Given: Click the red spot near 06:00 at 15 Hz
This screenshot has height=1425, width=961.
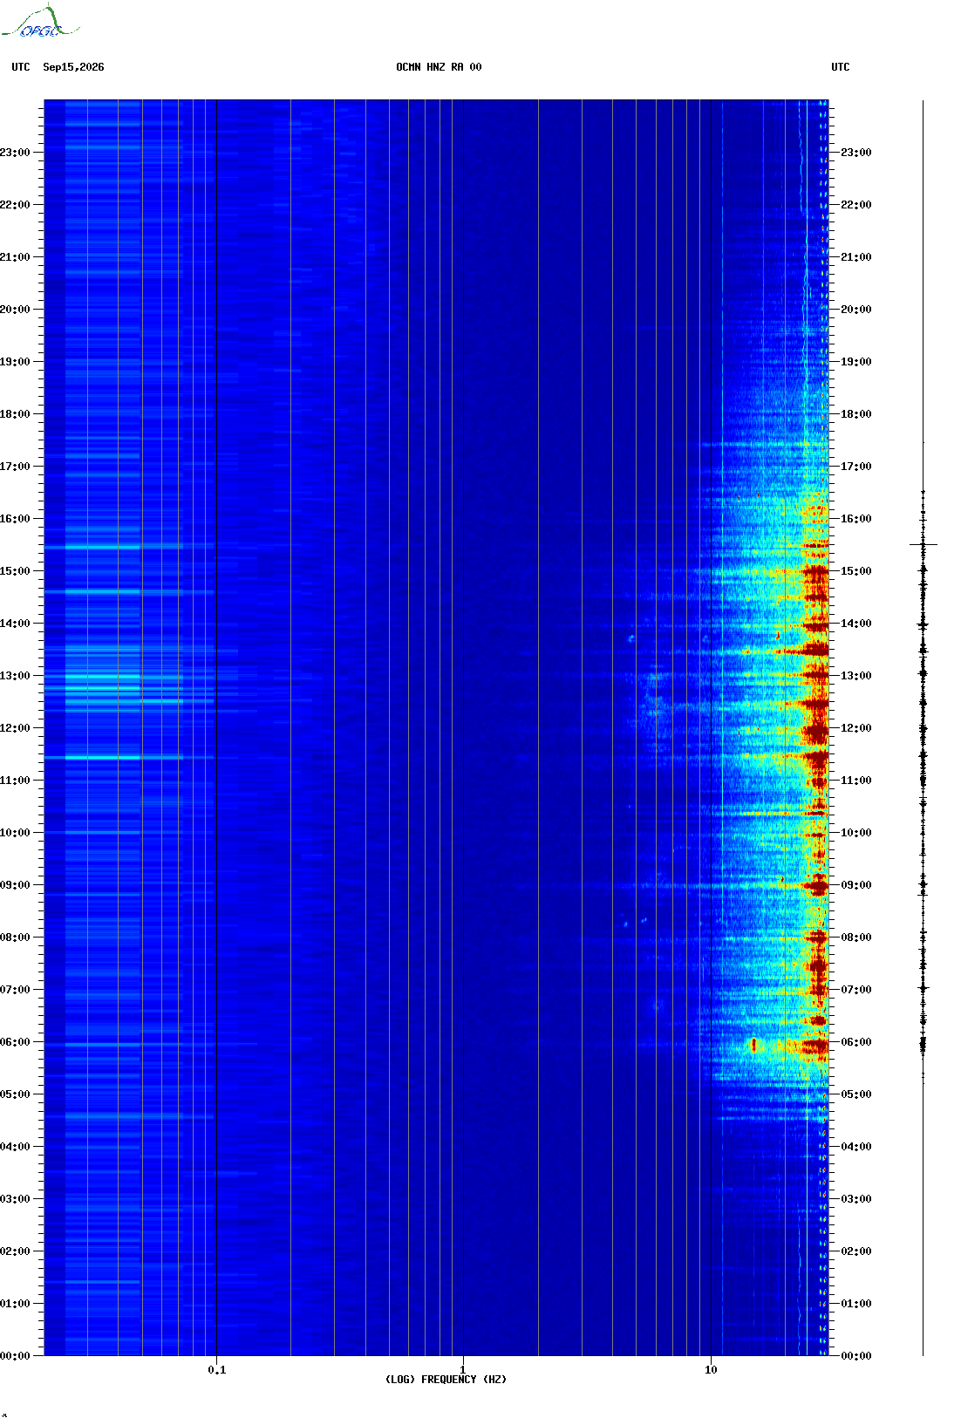Looking at the screenshot, I should coord(754,1044).
